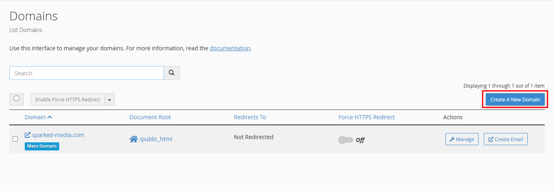
Task: Click Create A New Domain button
Action: 515,99
